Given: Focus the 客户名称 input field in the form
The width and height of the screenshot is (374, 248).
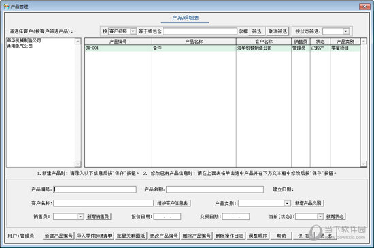Looking at the screenshot, I should tap(103, 203).
